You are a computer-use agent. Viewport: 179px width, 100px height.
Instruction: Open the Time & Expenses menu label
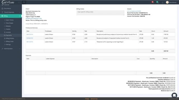click(x=9, y=12)
